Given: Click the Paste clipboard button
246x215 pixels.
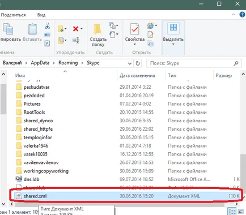Looking at the screenshot, I should coord(32,32).
